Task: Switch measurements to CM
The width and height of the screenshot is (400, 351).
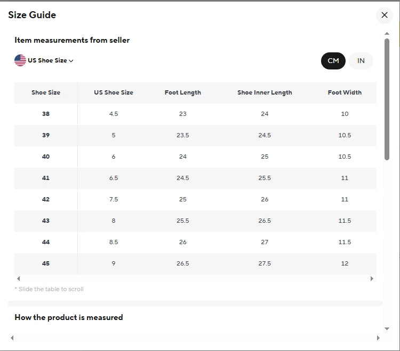Action: pos(333,61)
